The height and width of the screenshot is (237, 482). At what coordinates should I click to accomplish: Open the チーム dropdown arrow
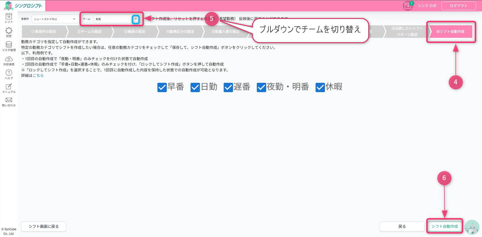pyautogui.click(x=136, y=19)
